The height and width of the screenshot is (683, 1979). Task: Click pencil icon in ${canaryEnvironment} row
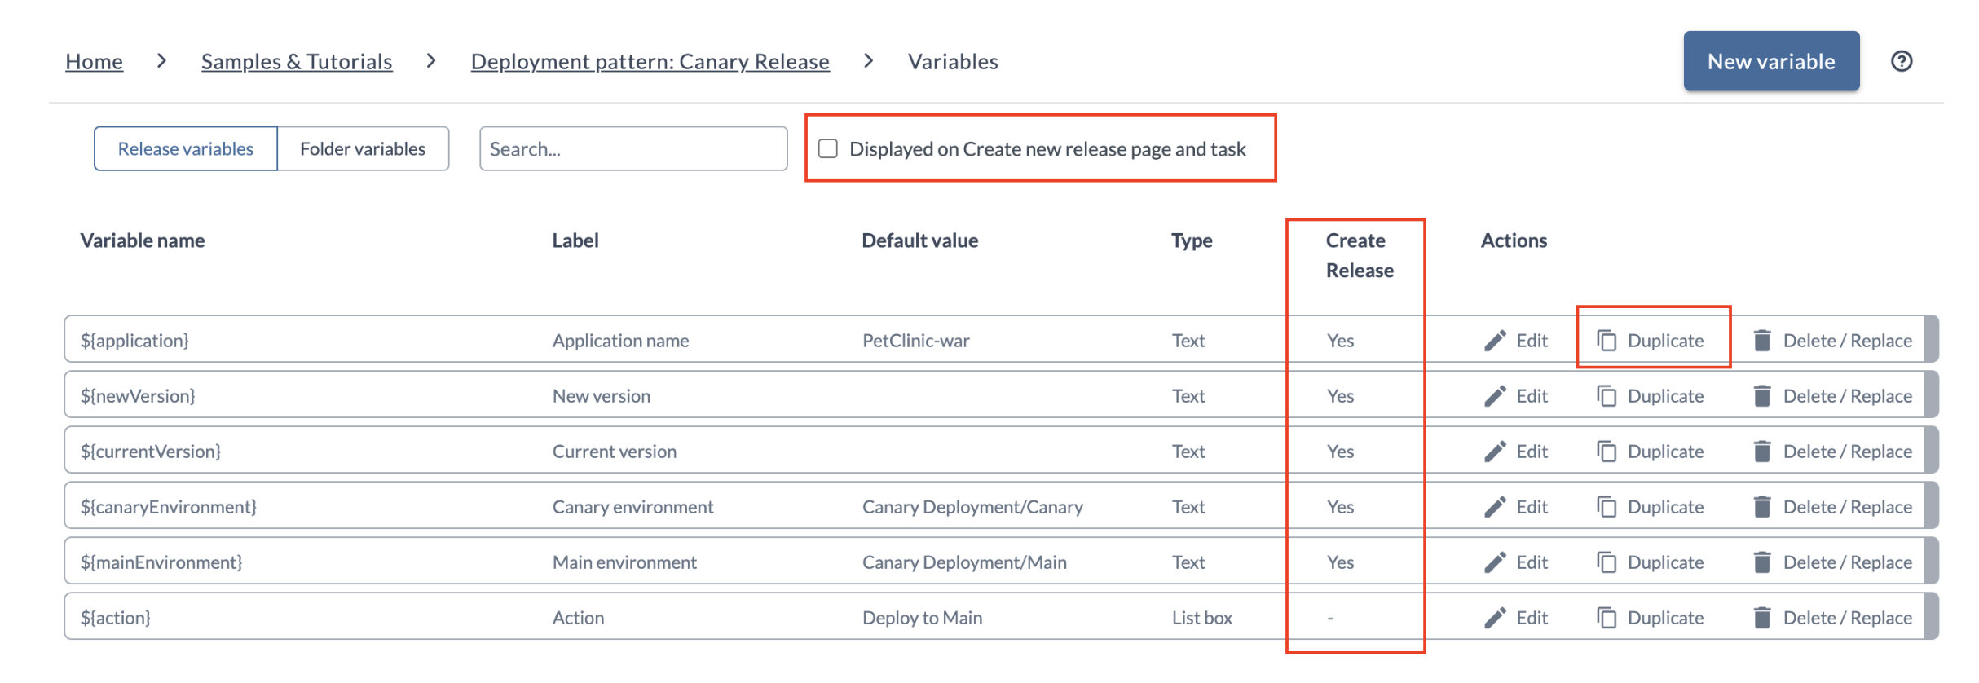pos(1495,507)
